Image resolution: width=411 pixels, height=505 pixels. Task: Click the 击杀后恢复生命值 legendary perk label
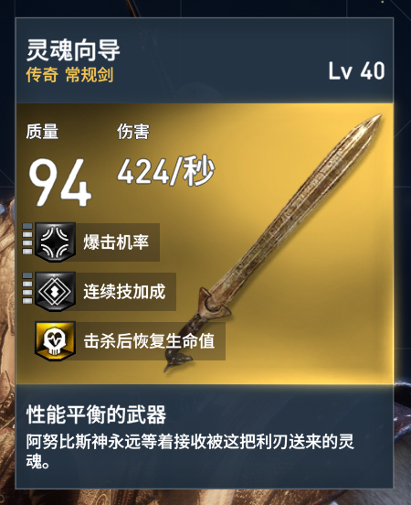click(149, 341)
